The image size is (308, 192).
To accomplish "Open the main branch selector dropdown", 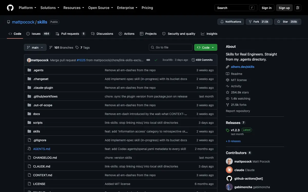I will [35, 47].
